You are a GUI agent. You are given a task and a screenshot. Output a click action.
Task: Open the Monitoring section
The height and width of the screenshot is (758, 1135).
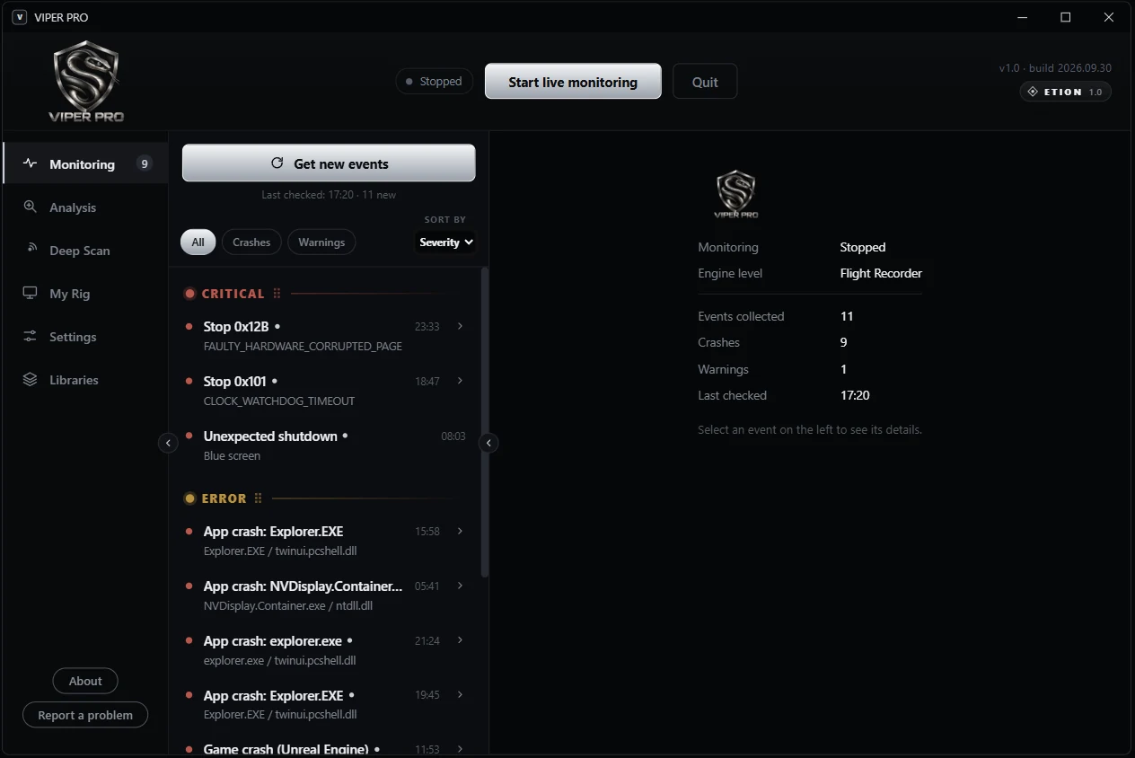click(85, 163)
